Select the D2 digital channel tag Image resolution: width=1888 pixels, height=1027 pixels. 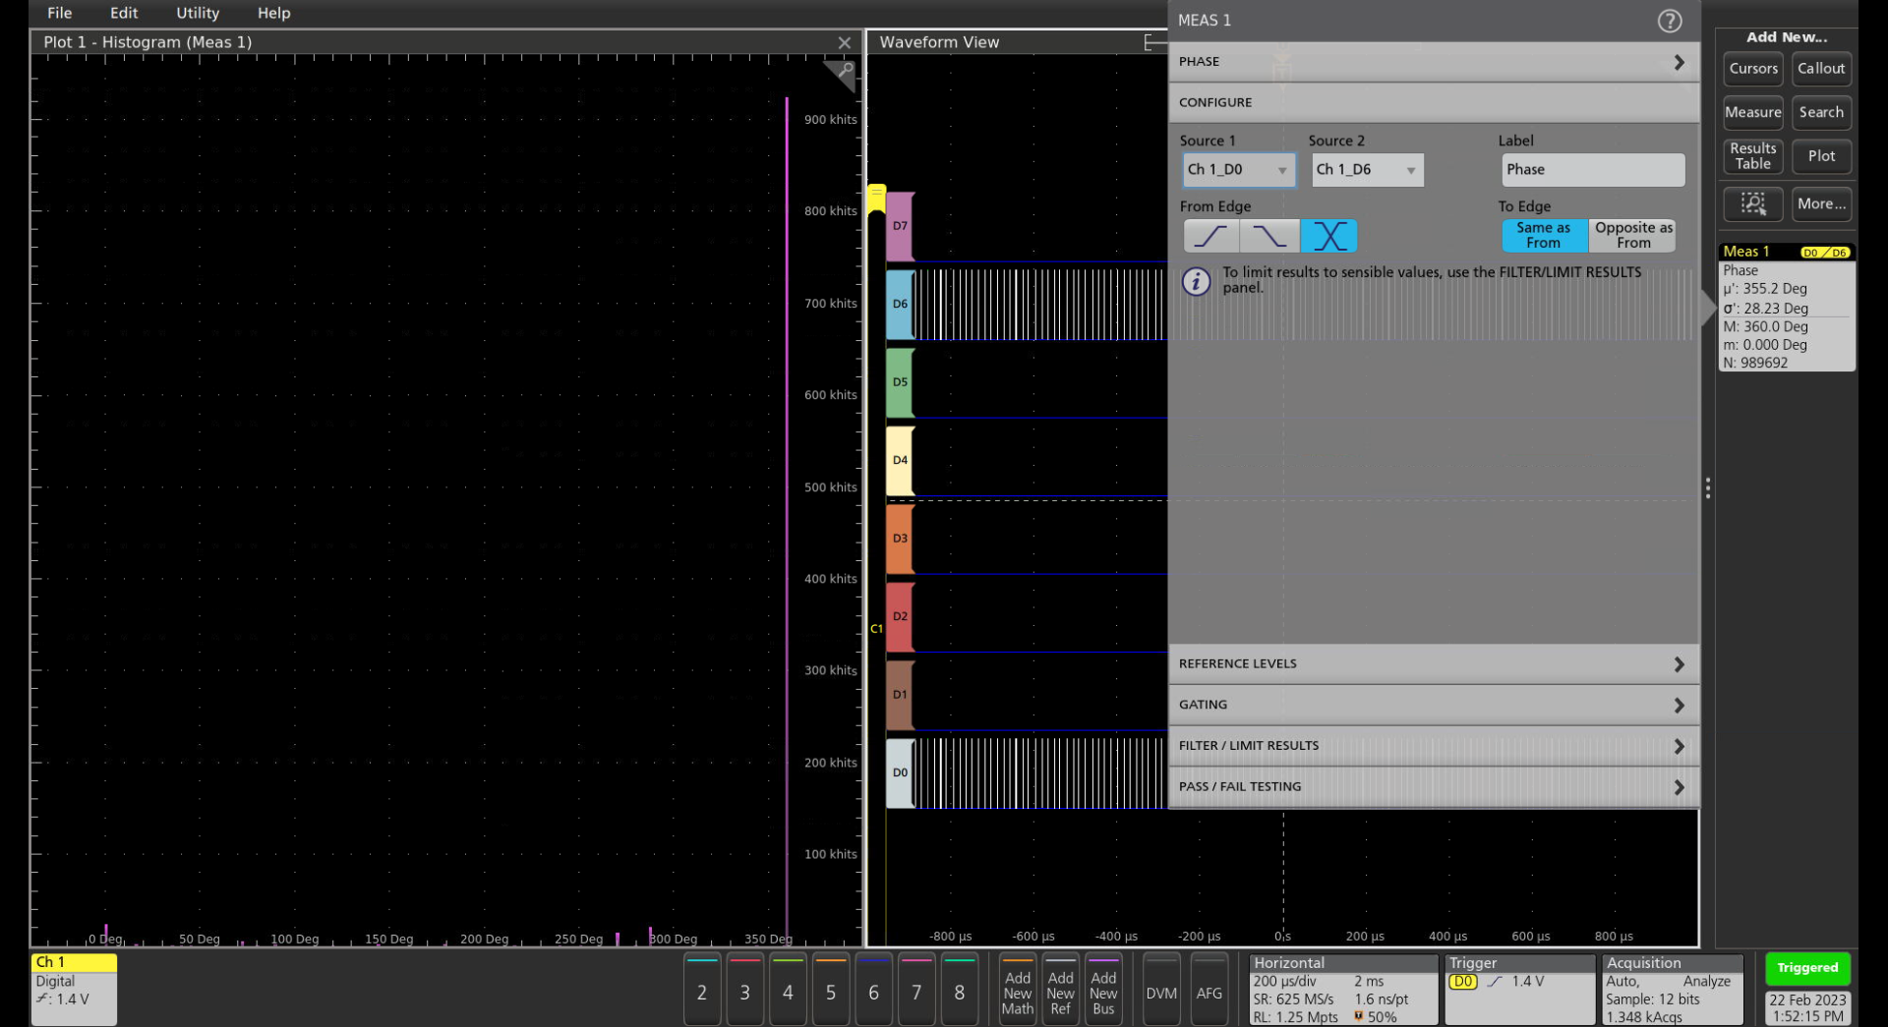click(x=900, y=616)
